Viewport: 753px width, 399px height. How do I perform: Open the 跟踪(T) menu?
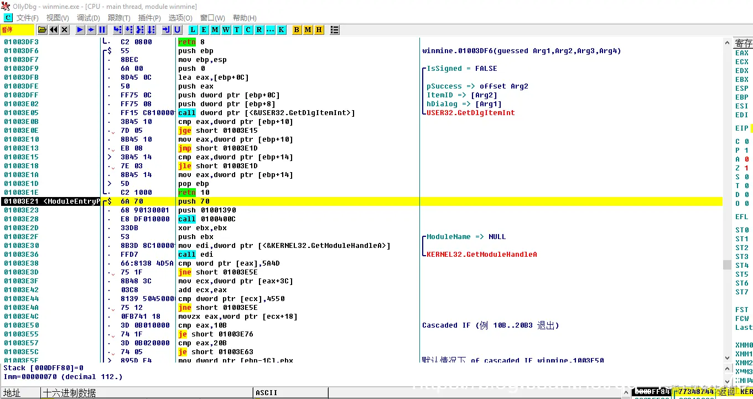pyautogui.click(x=119, y=18)
